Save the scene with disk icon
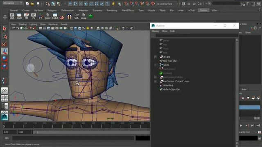Screen dimensions: 262x147 38,4
